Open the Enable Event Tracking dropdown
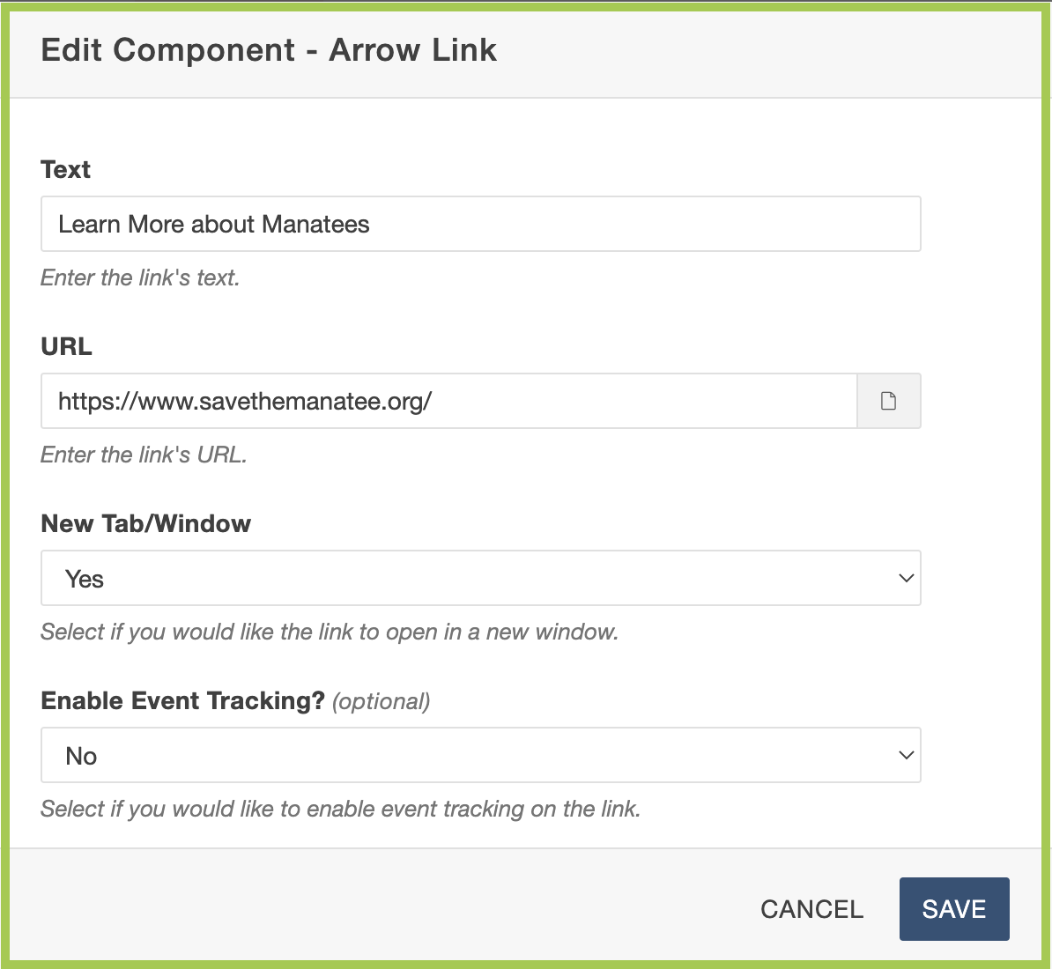The width and height of the screenshot is (1052, 969). [480, 756]
